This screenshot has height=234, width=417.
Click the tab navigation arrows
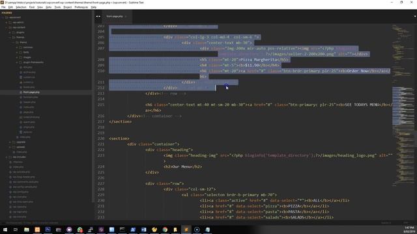point(98,16)
